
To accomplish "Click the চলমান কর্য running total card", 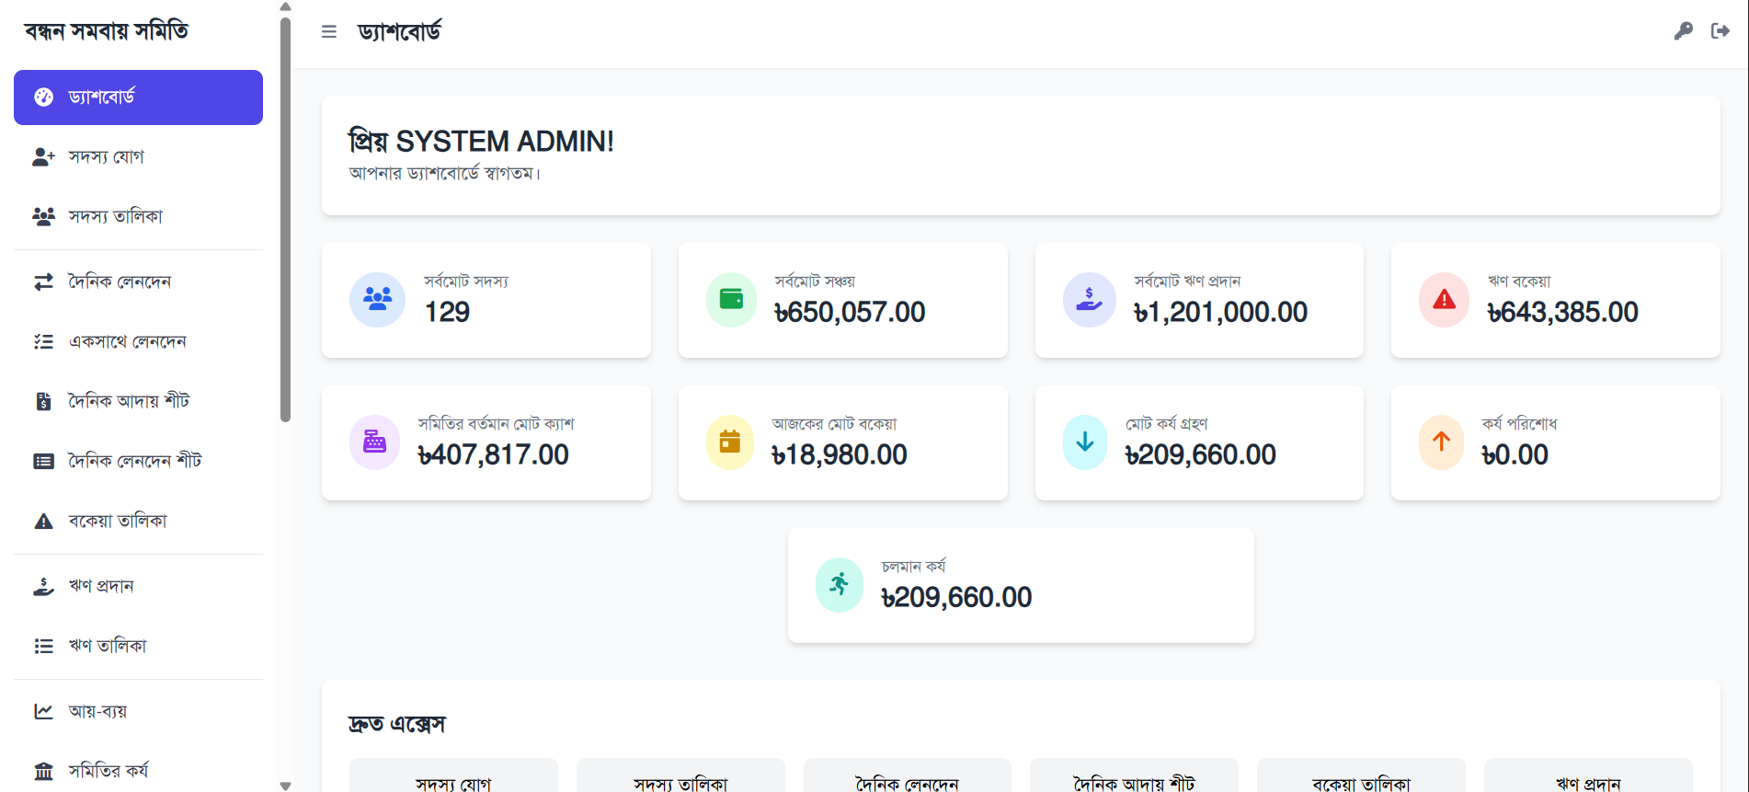I will pyautogui.click(x=1020, y=586).
